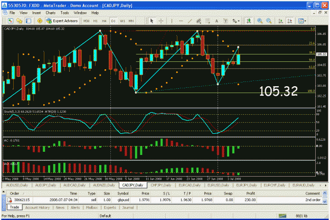Toggle chart shift from right border
Image resolution: width=330 pixels, height=220 pixels.
pos(290,21)
